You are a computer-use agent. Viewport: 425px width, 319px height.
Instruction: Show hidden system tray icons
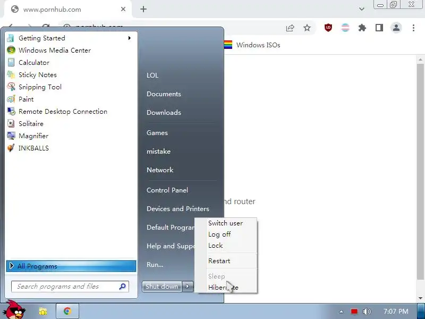click(x=341, y=312)
